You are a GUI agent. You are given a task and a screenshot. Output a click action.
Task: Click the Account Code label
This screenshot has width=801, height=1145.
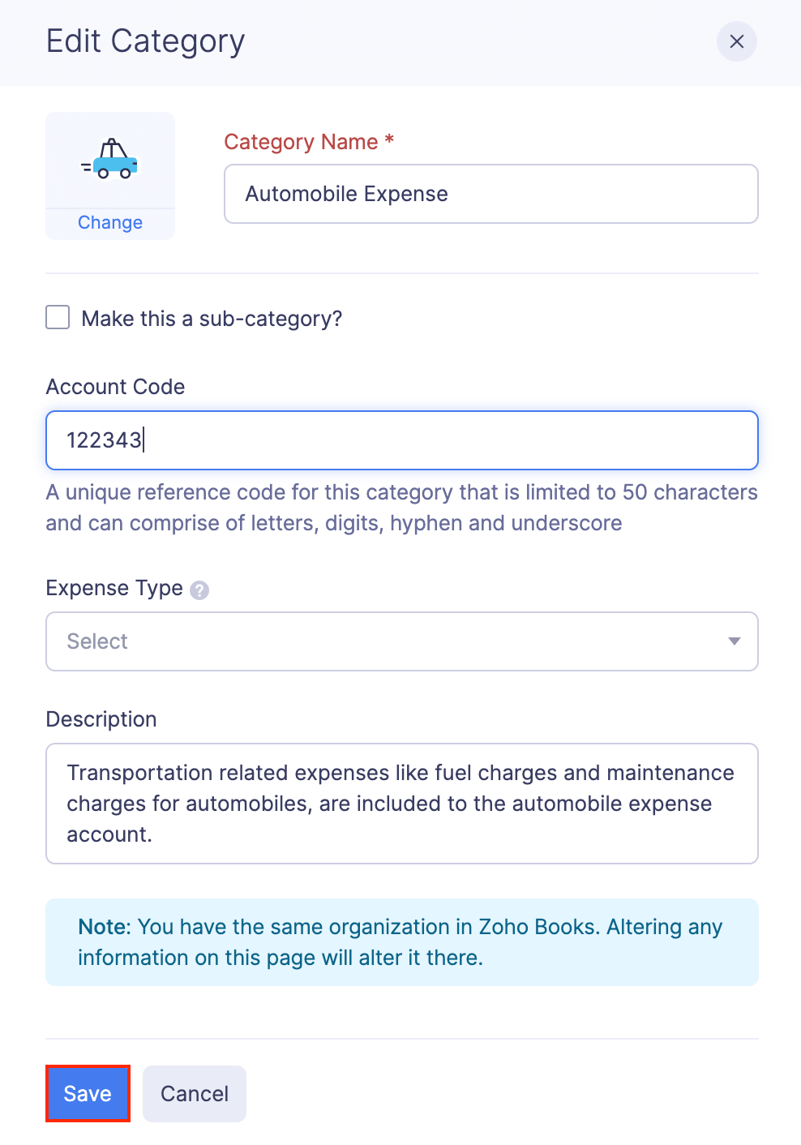[114, 387]
